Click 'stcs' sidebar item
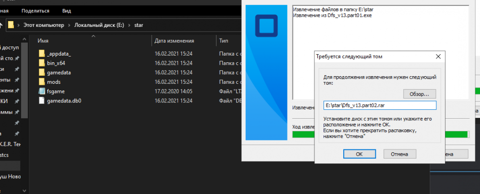480x194 pixels. tap(4, 155)
